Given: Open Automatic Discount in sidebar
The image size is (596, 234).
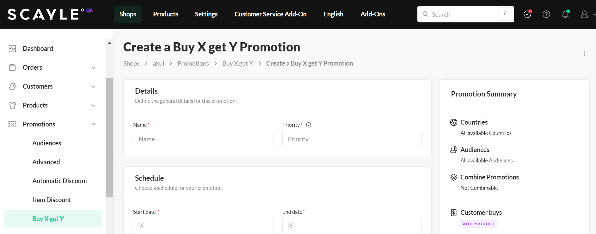Looking at the screenshot, I should point(60,181).
